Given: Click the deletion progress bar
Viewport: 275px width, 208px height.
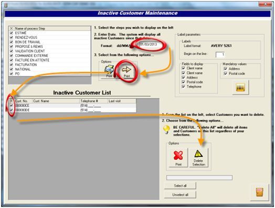Looking at the screenshot, I should pos(199,178).
